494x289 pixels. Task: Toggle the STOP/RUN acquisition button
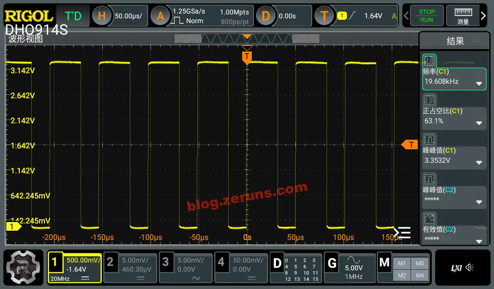(x=426, y=16)
